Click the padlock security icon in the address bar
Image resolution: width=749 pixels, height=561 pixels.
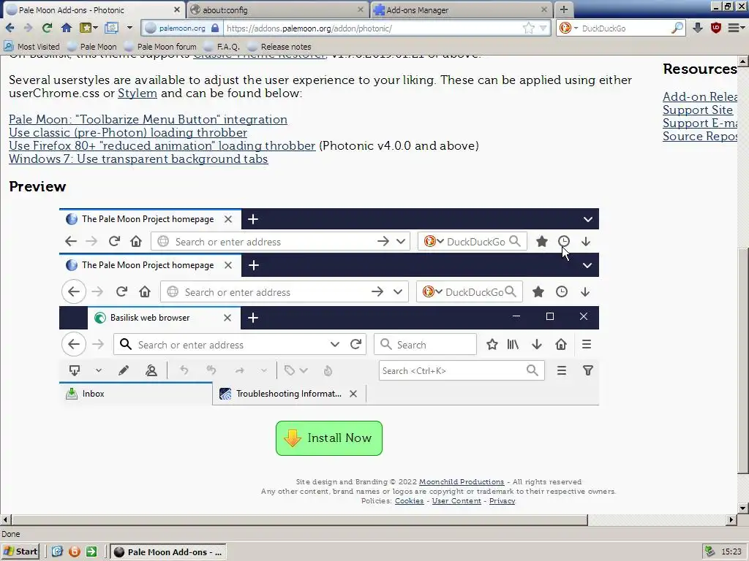(215, 28)
